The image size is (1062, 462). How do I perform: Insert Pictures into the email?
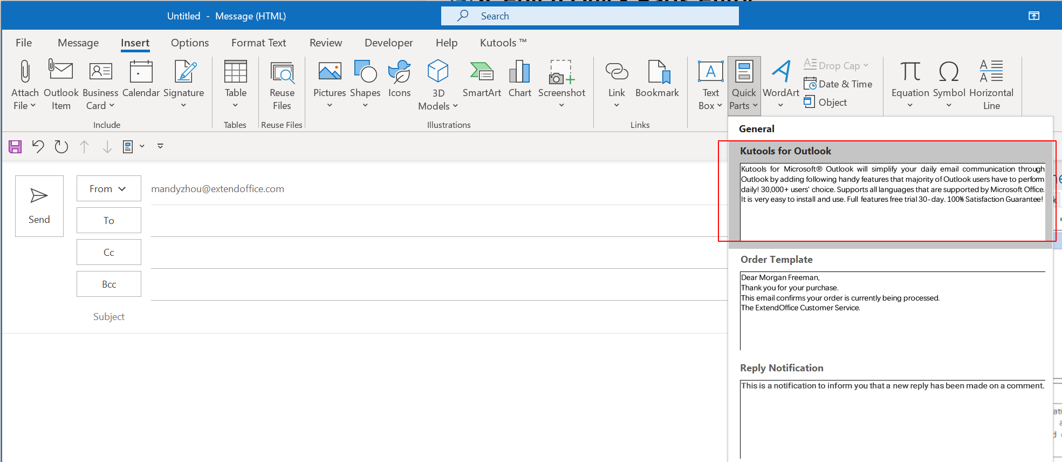pyautogui.click(x=330, y=85)
